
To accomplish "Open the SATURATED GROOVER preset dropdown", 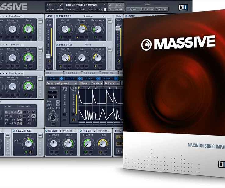I will (x=86, y=5).
